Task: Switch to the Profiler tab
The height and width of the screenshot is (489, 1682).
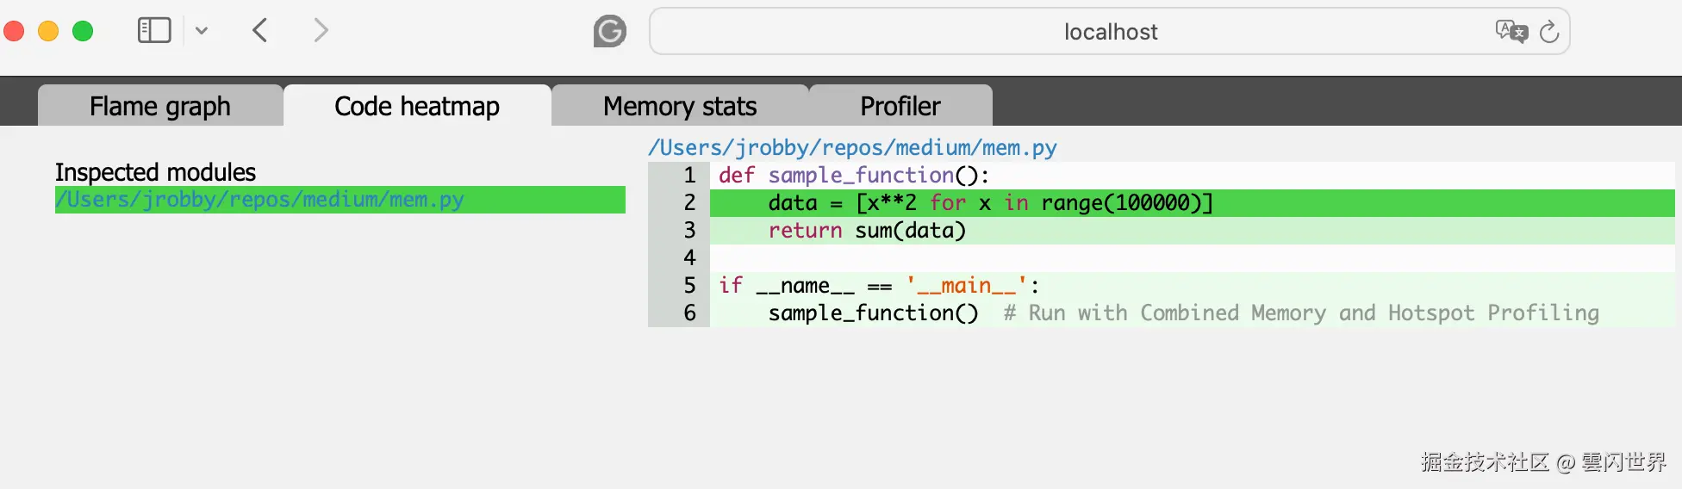Action: coord(900,106)
